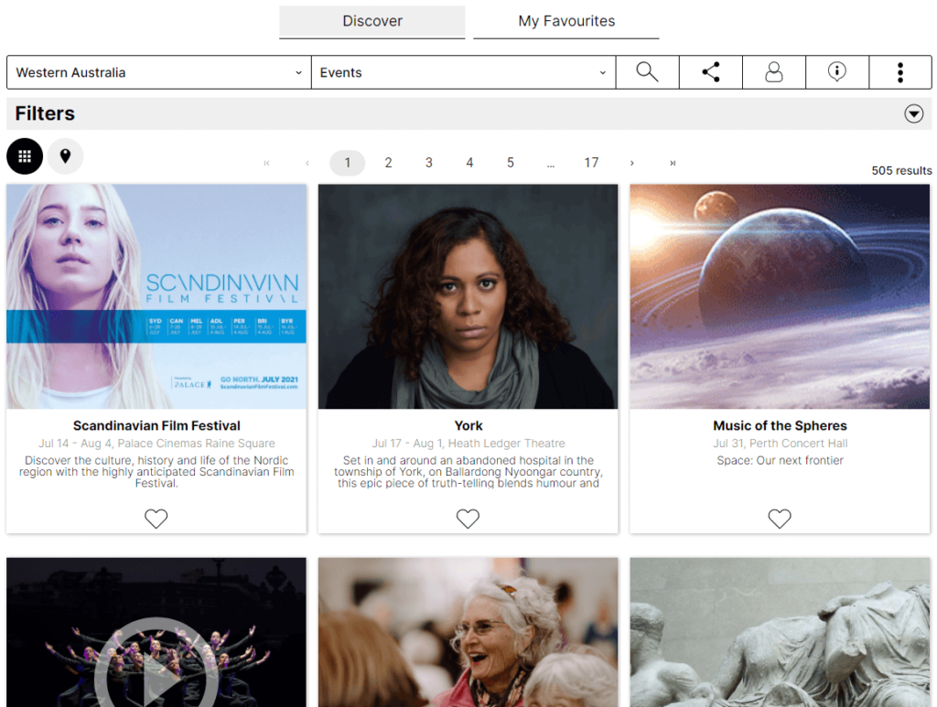Open the York event title
The width and height of the screenshot is (937, 707).
click(468, 425)
